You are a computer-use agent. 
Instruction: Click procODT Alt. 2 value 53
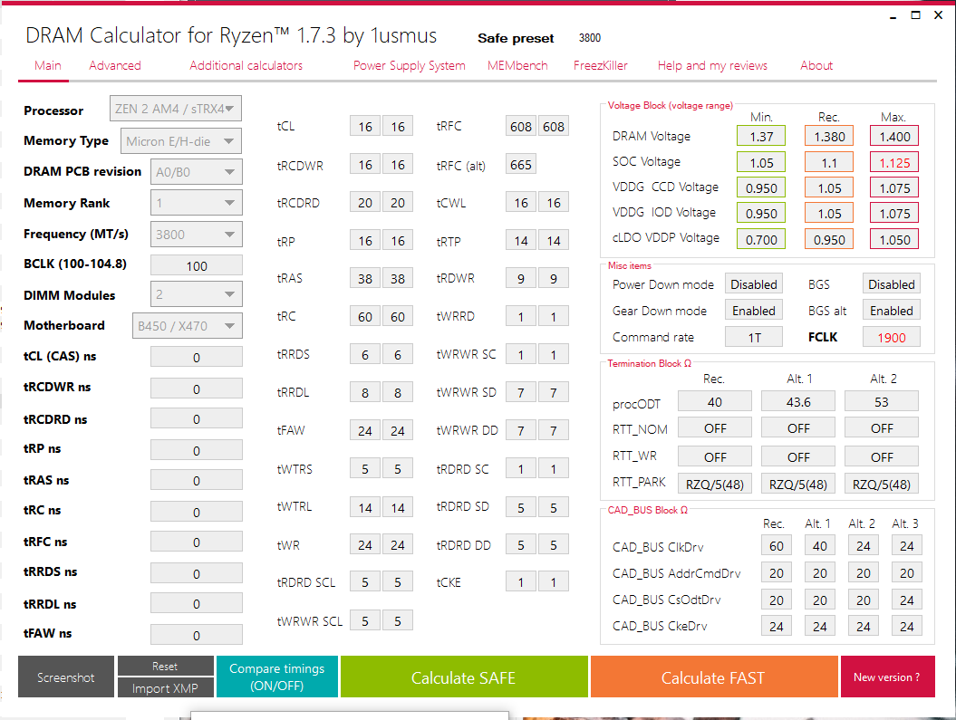[x=882, y=402]
